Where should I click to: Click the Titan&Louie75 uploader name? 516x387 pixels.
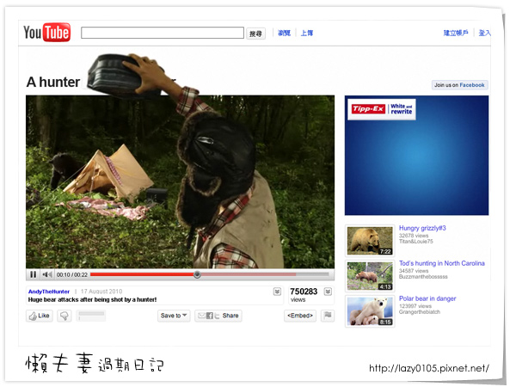416,242
